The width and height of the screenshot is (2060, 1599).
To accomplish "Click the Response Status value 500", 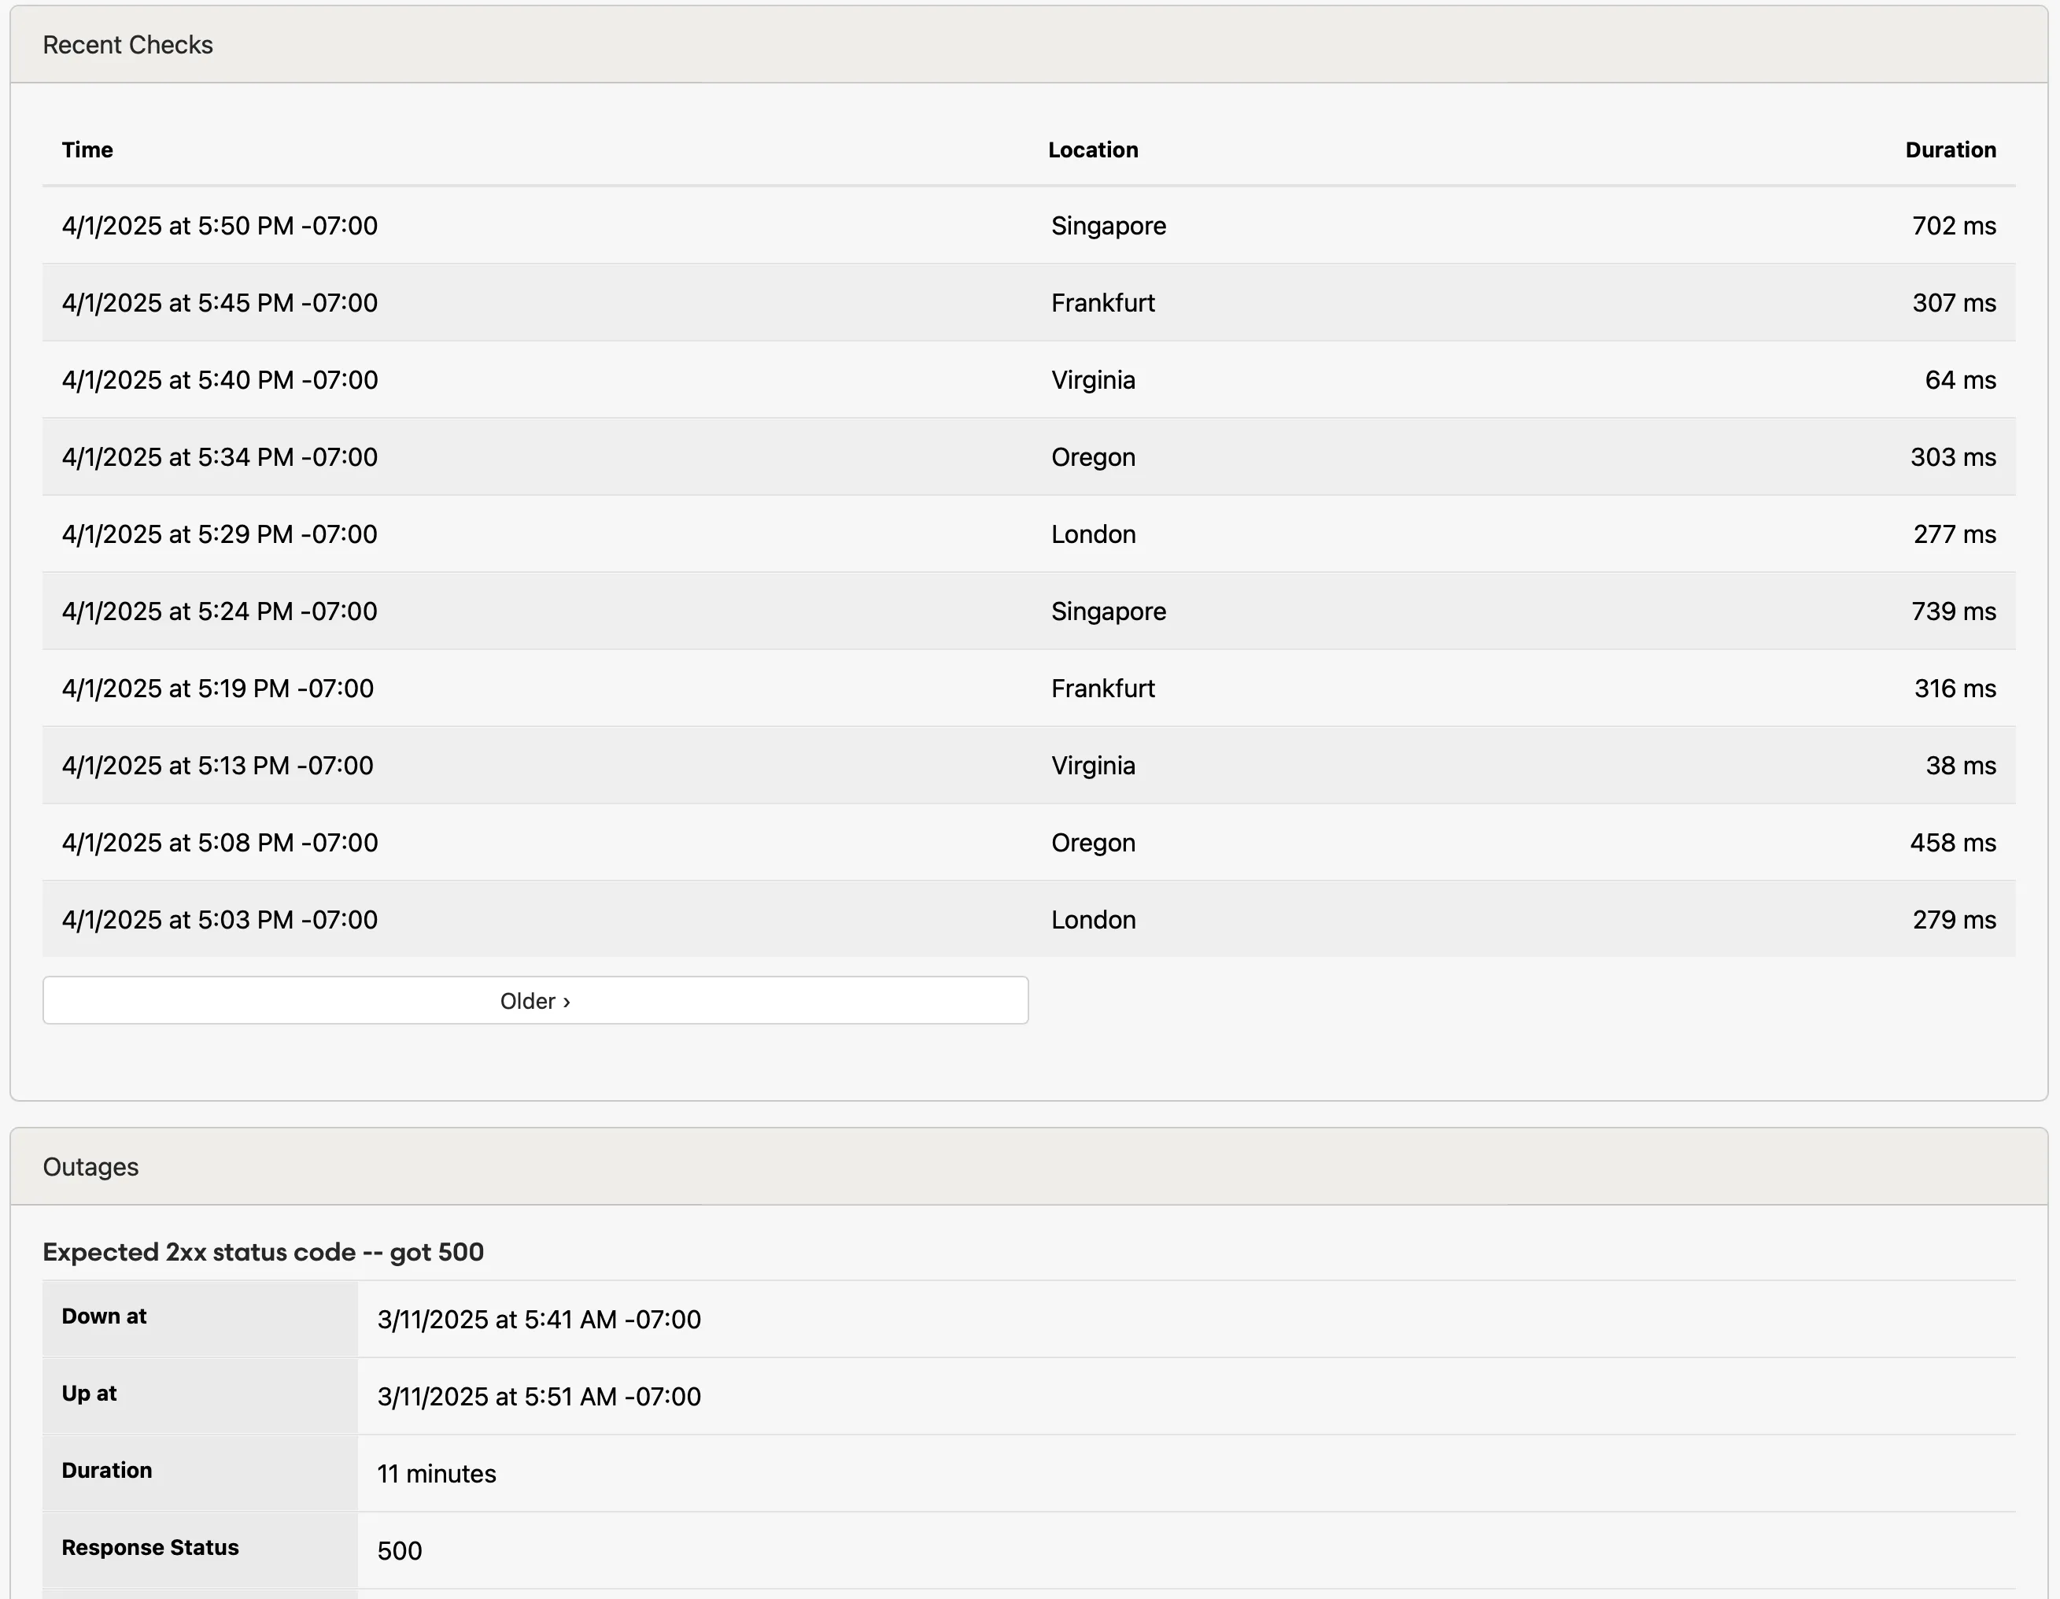I will coord(399,1550).
